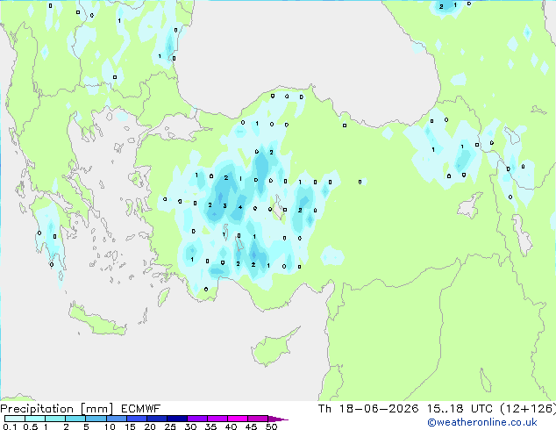The width and height of the screenshot is (556, 430).
Task: Click the precipitation value '3' on the map
Action: [225, 205]
